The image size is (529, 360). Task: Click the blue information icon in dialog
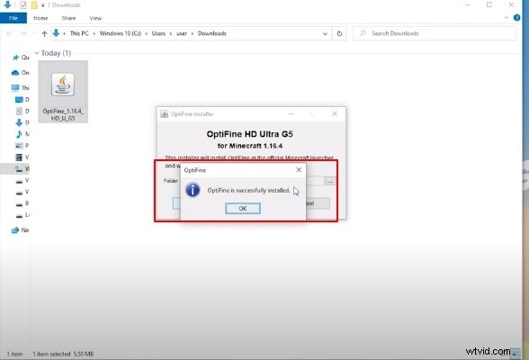click(193, 190)
